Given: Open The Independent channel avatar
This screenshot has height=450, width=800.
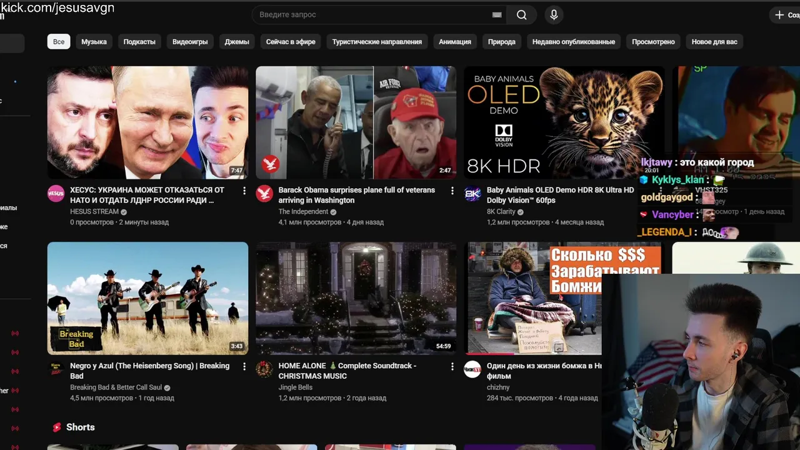Looking at the screenshot, I should coord(264,194).
